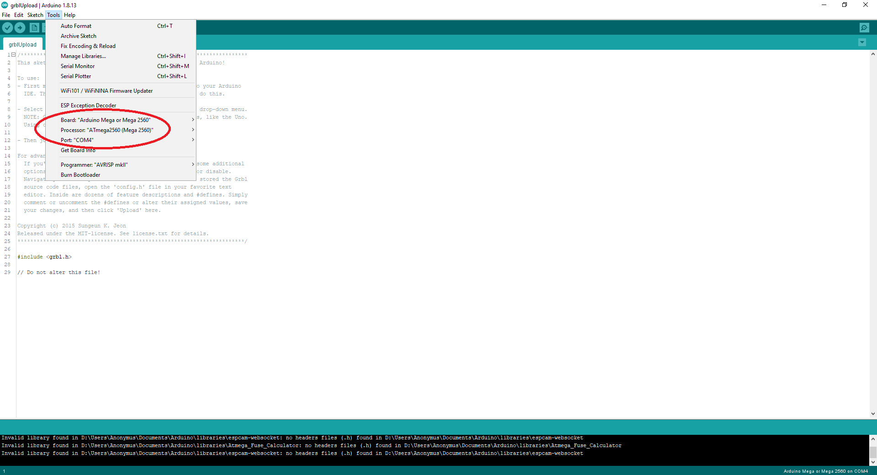
Task: Open the tab options dropdown arrow
Action: click(x=862, y=42)
